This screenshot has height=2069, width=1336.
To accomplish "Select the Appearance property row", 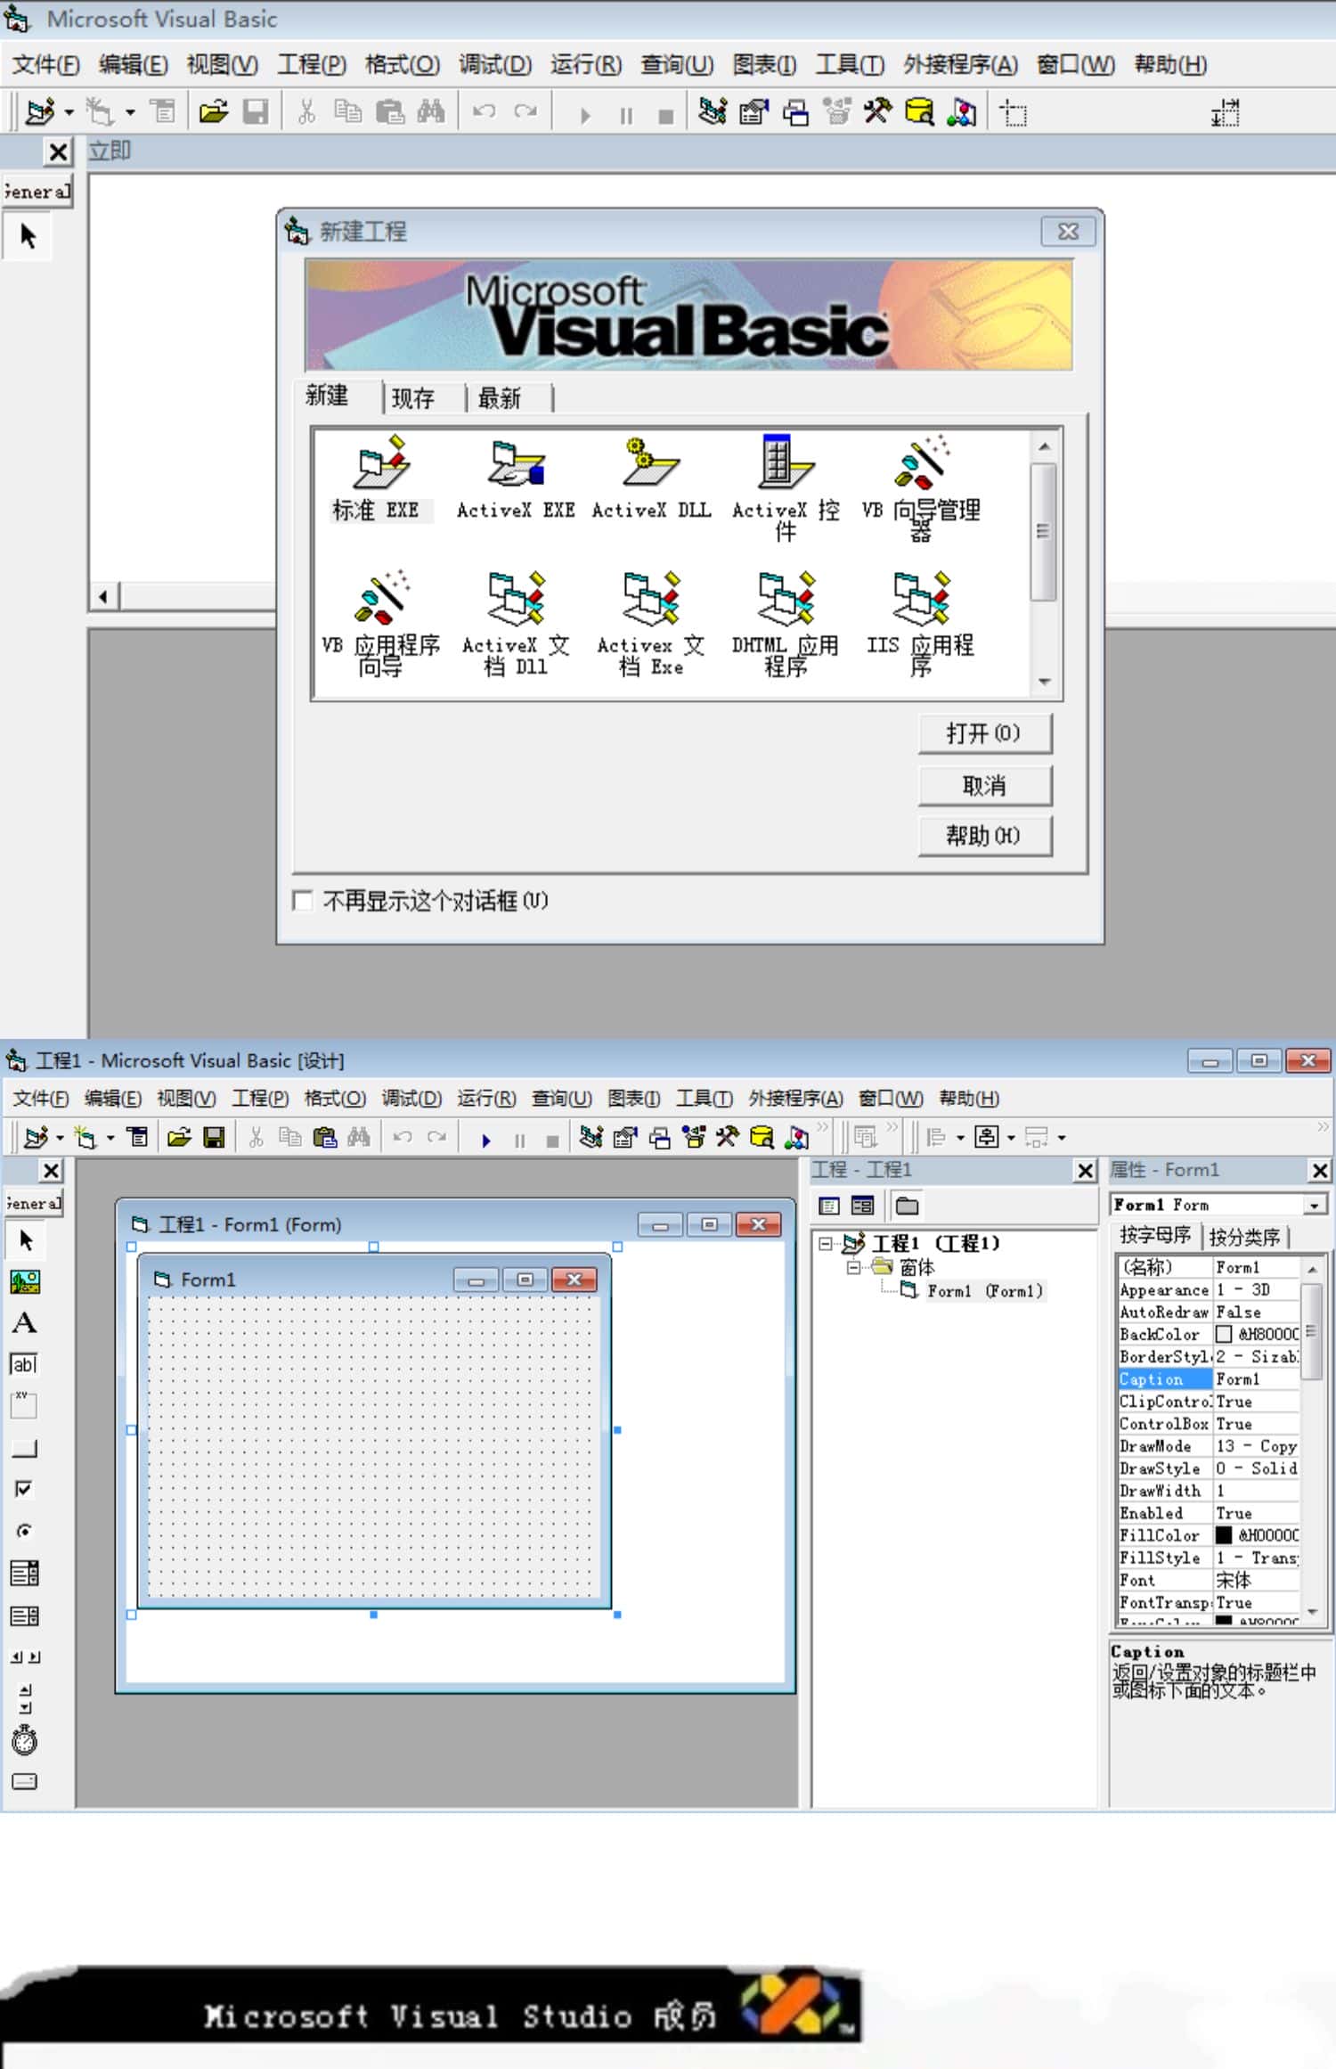I will (1209, 1290).
